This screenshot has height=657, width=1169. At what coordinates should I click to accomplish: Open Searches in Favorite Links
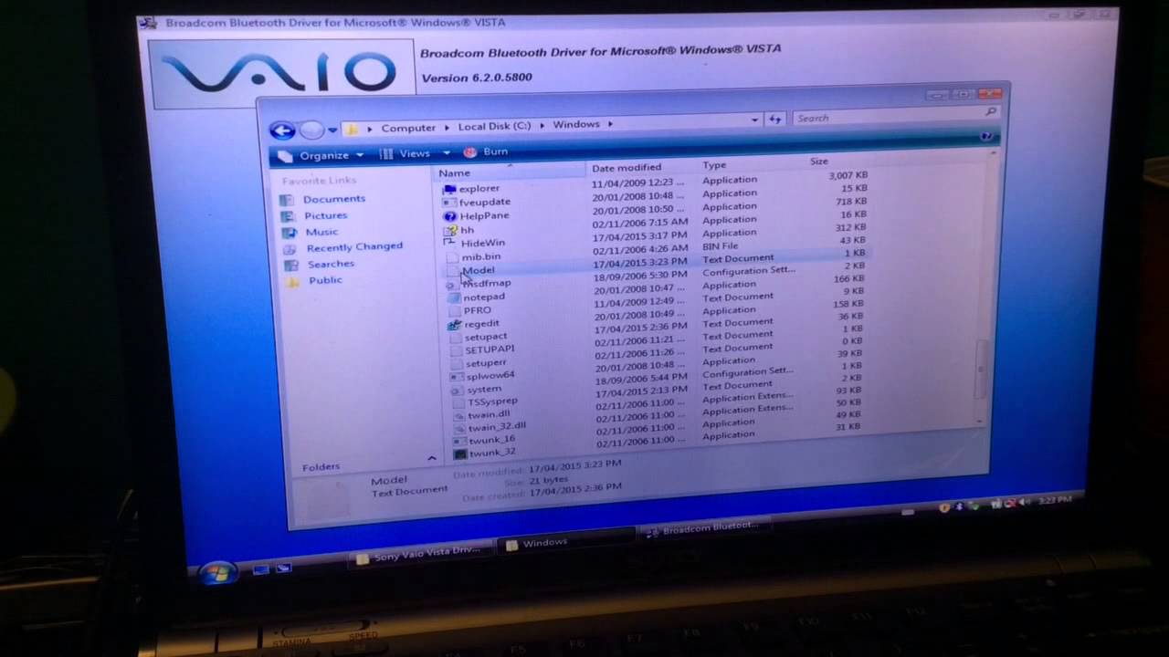point(331,264)
